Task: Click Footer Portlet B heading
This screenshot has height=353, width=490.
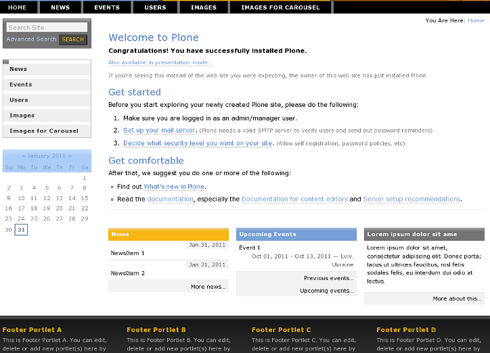Action: [x=156, y=329]
